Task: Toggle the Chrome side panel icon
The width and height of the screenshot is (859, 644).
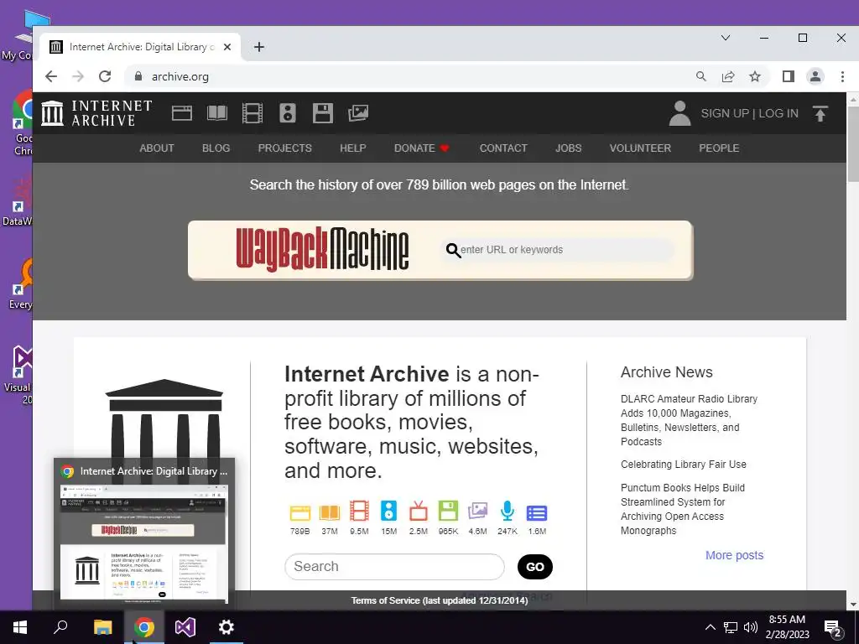Action: (789, 76)
